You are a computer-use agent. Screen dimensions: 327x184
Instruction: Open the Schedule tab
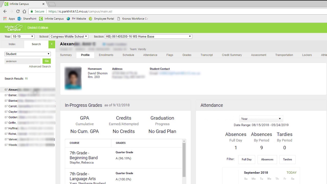point(128,55)
